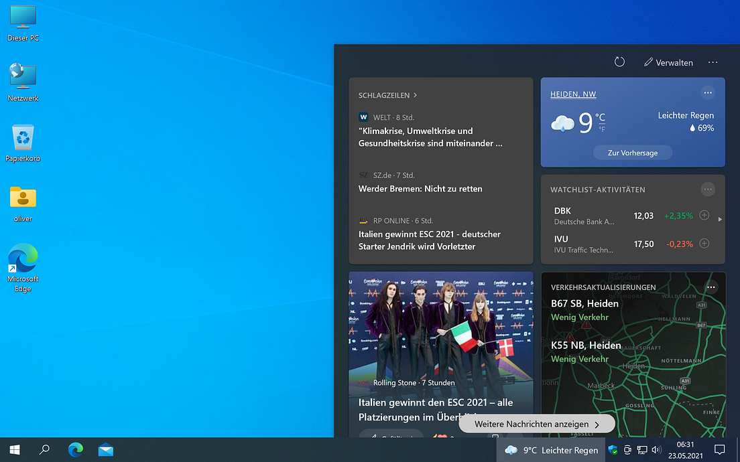This screenshot has width=740, height=462.
Task: Toggle taskbar weather widget 9°C
Action: 551,450
